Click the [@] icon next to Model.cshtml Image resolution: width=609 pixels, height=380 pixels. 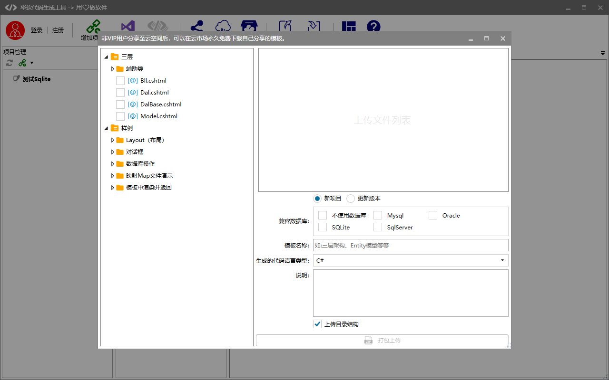click(x=133, y=116)
